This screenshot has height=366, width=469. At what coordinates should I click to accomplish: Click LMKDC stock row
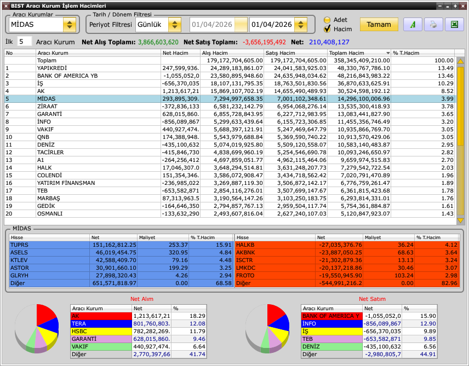click(x=347, y=268)
